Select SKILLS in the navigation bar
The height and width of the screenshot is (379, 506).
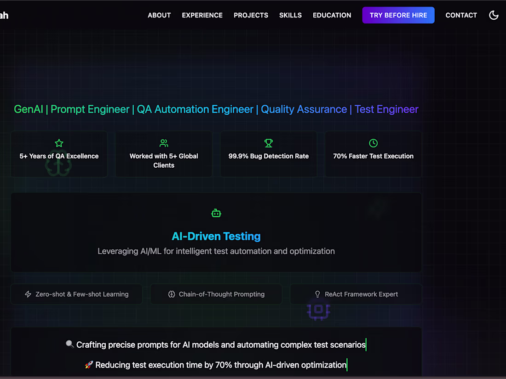290,15
